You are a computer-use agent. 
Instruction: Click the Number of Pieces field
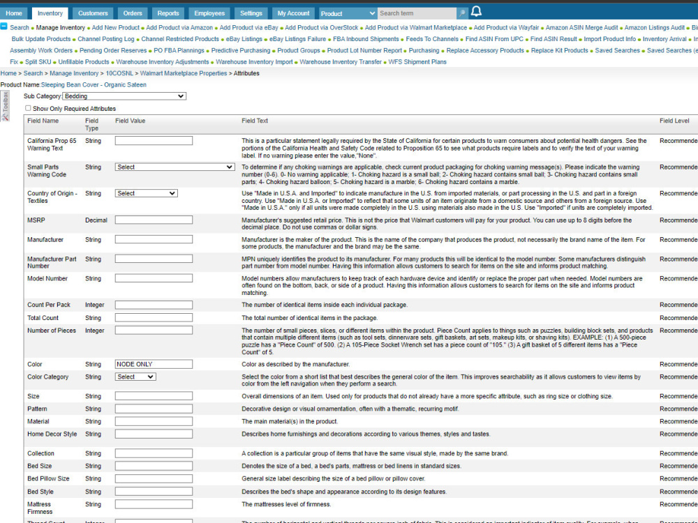pos(154,331)
